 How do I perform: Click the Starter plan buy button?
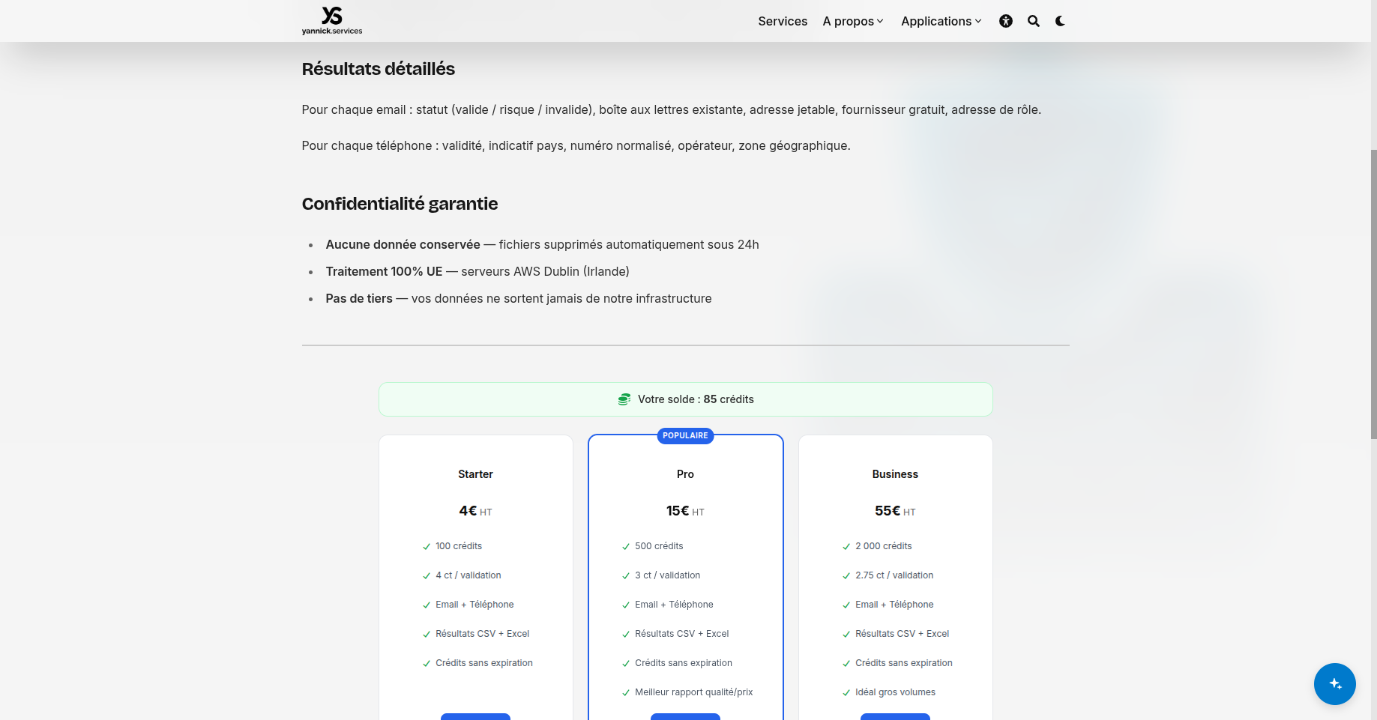point(475,716)
